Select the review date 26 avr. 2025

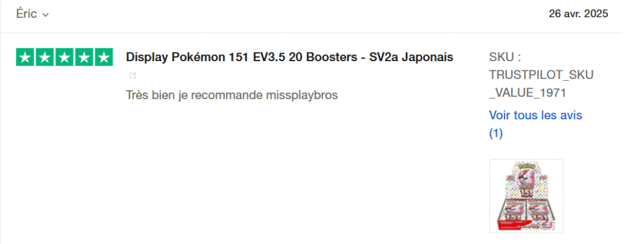pyautogui.click(x=578, y=13)
